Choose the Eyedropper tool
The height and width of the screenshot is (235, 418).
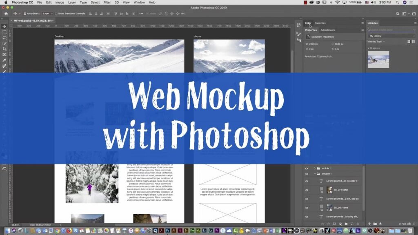4,60
